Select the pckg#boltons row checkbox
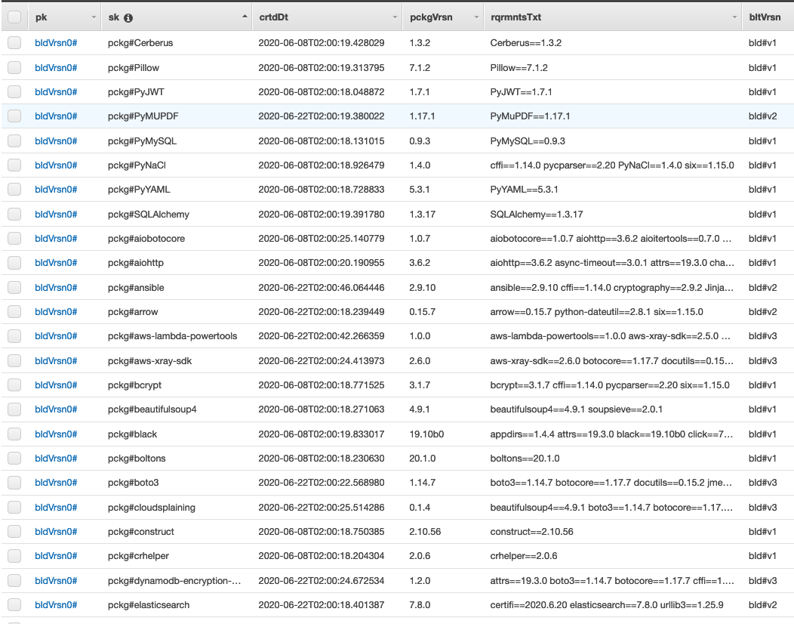The width and height of the screenshot is (794, 624). pyautogui.click(x=14, y=459)
